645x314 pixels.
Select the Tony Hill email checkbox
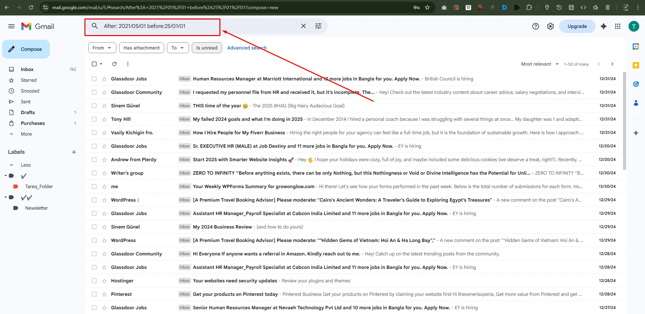(94, 119)
